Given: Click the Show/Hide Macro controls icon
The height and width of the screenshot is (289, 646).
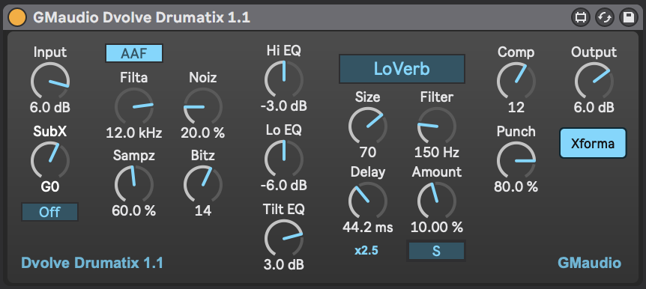Looking at the screenshot, I should pyautogui.click(x=581, y=18).
